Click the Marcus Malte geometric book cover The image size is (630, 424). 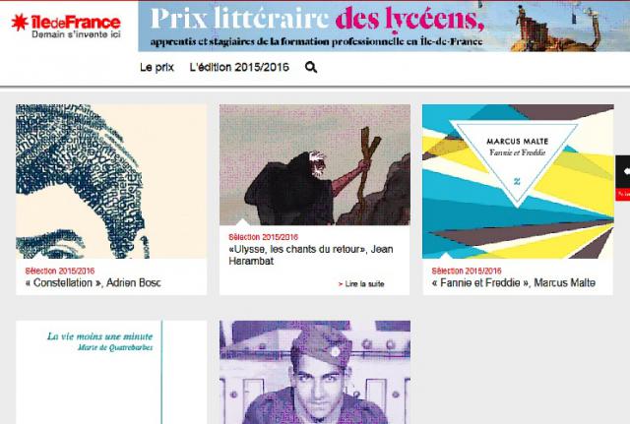518,181
